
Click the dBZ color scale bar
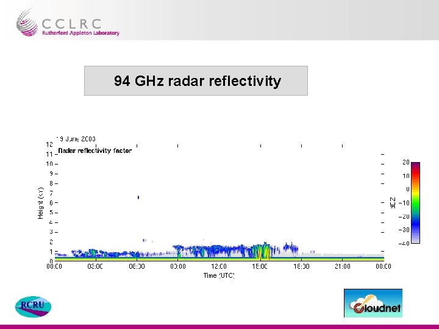pos(415,202)
